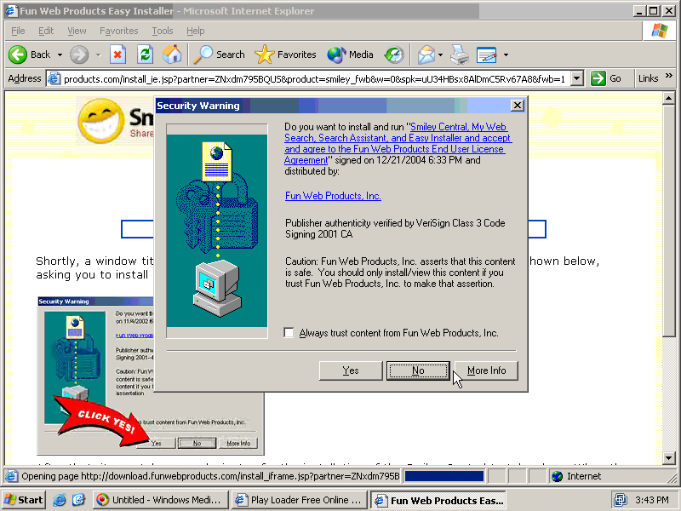The height and width of the screenshot is (511, 681).
Task: Switch to Untitled - Windows Media taskbar item
Action: (160, 500)
